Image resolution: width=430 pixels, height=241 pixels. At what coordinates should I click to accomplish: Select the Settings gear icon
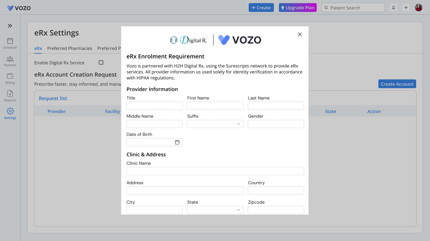coord(10,111)
